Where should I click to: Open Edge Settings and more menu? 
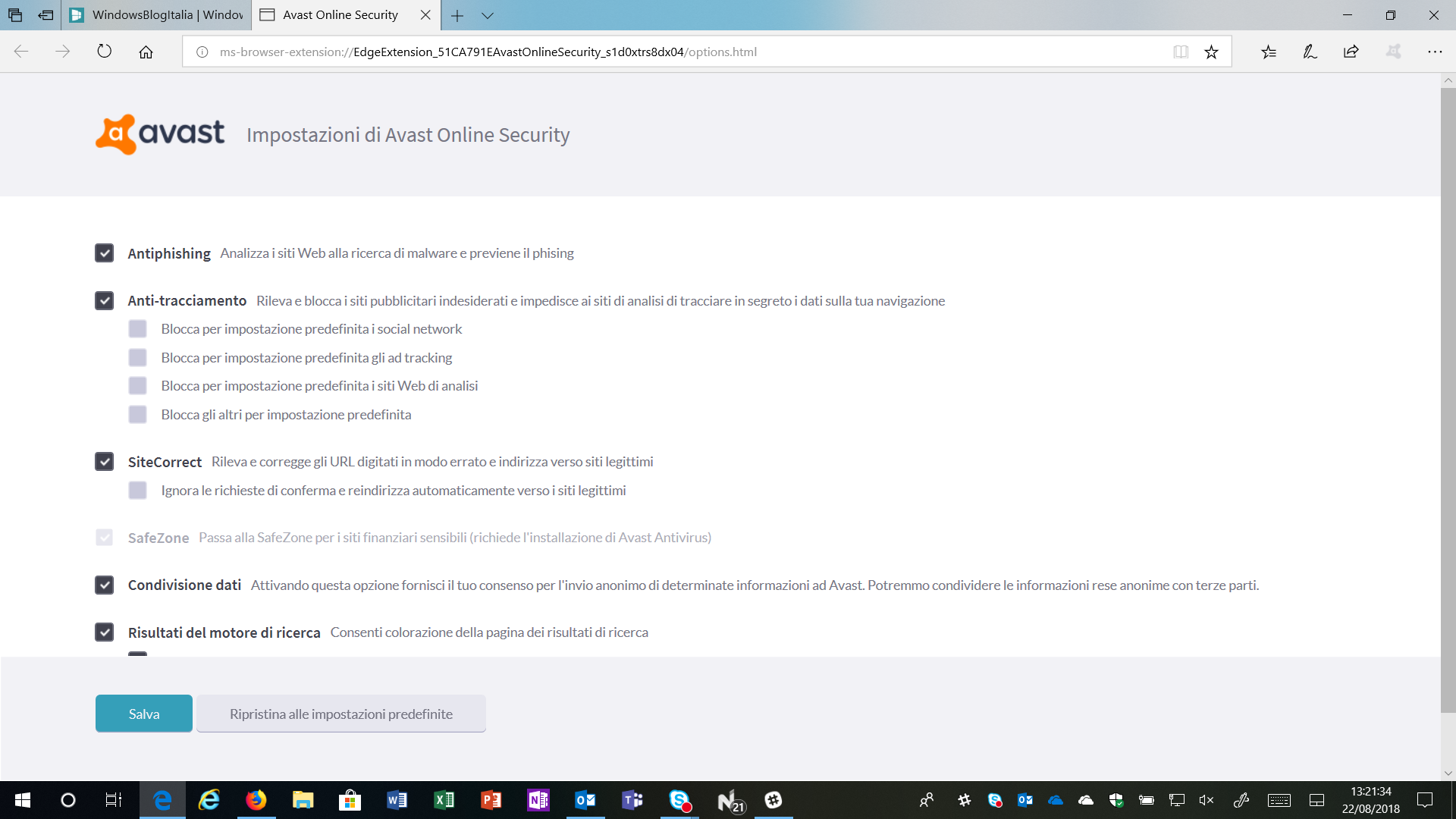click(1435, 52)
